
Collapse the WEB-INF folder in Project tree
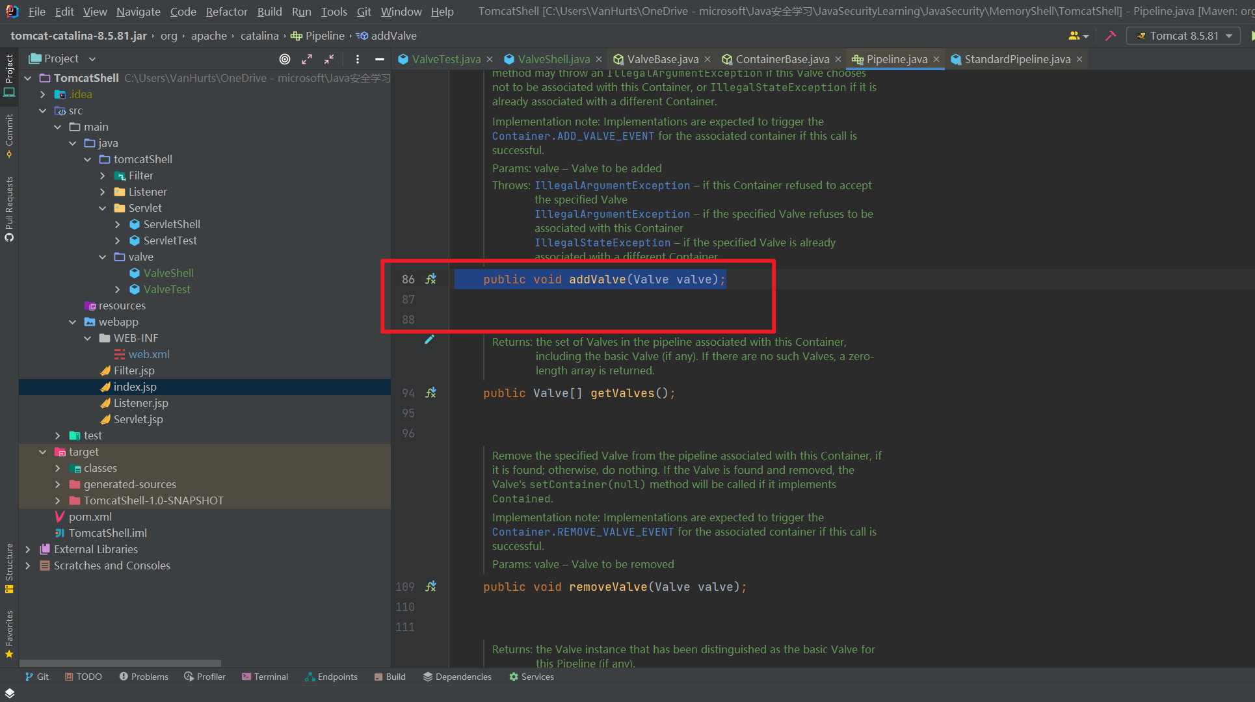88,338
